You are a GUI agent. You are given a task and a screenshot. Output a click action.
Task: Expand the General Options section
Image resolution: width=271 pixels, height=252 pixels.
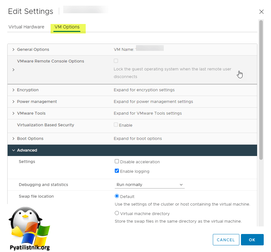14,50
